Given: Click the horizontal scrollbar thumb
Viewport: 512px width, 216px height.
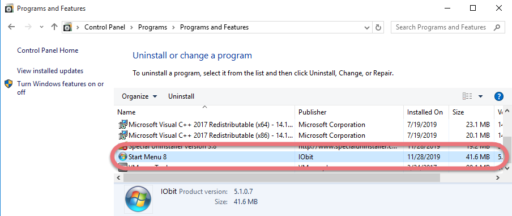Looking at the screenshot, I should tap(281, 178).
